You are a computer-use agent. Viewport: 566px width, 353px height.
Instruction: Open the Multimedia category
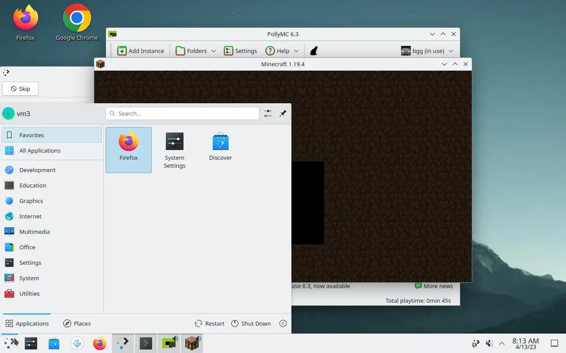click(x=52, y=232)
